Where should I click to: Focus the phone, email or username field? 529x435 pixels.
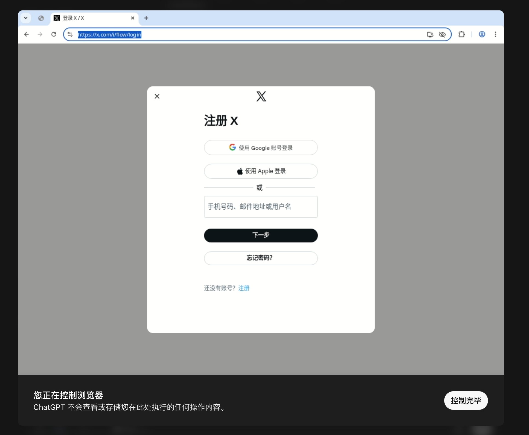(x=261, y=207)
